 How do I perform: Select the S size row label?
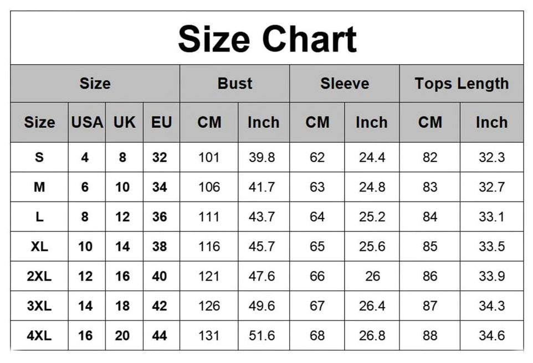click(x=39, y=158)
